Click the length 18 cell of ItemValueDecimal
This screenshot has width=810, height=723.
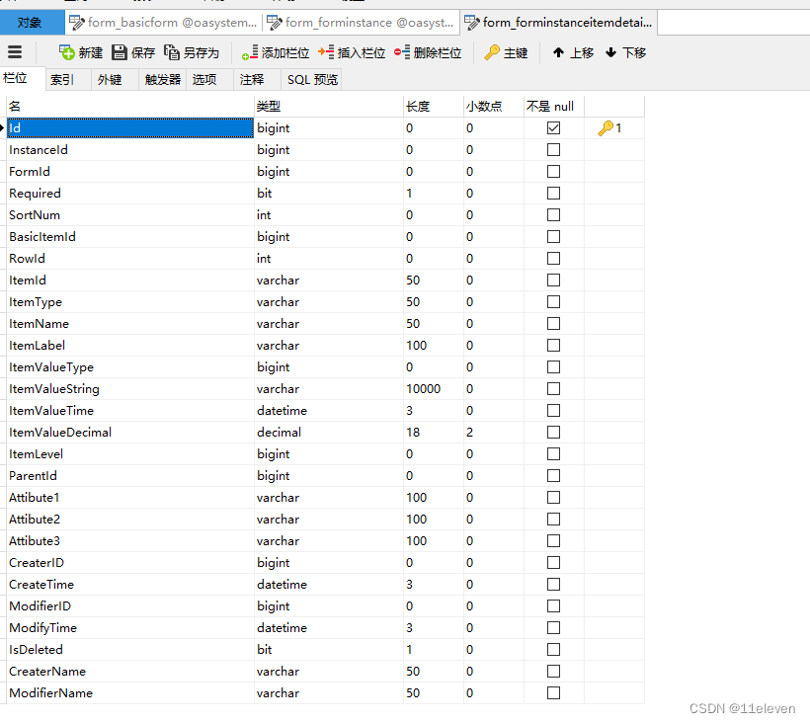tap(434, 433)
